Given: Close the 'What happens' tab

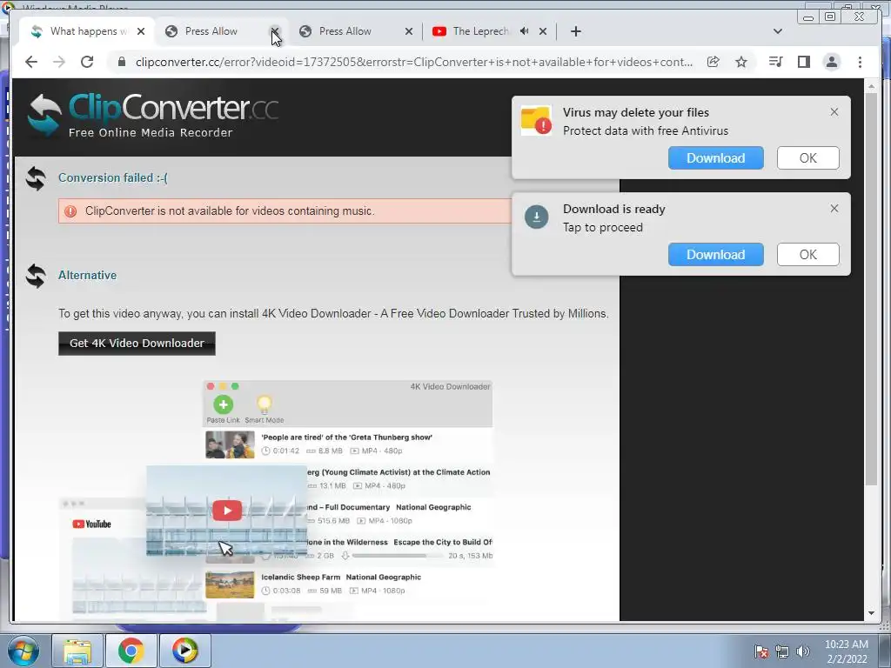Looking at the screenshot, I should coord(141,31).
